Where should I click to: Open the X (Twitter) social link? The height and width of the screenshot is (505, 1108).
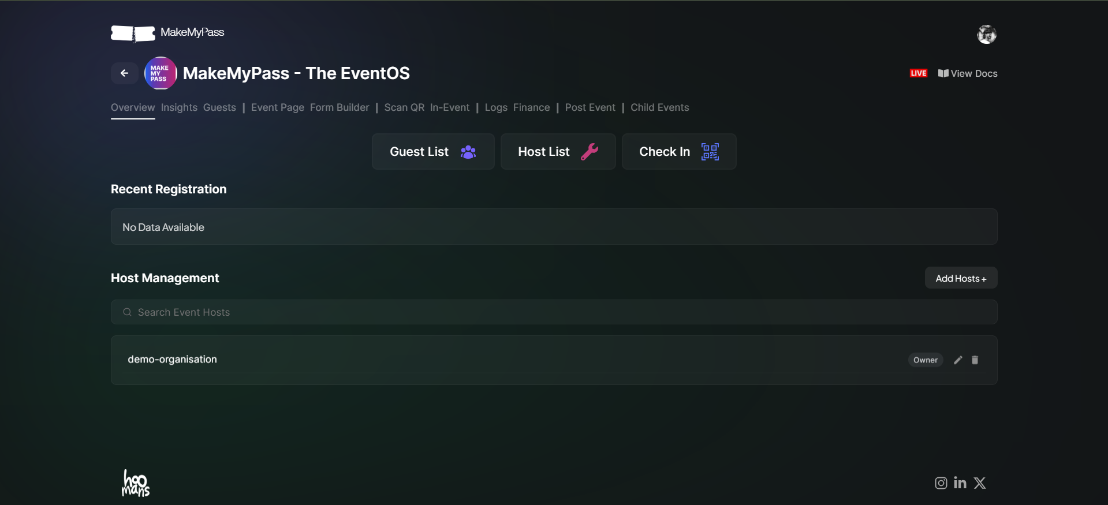click(980, 483)
